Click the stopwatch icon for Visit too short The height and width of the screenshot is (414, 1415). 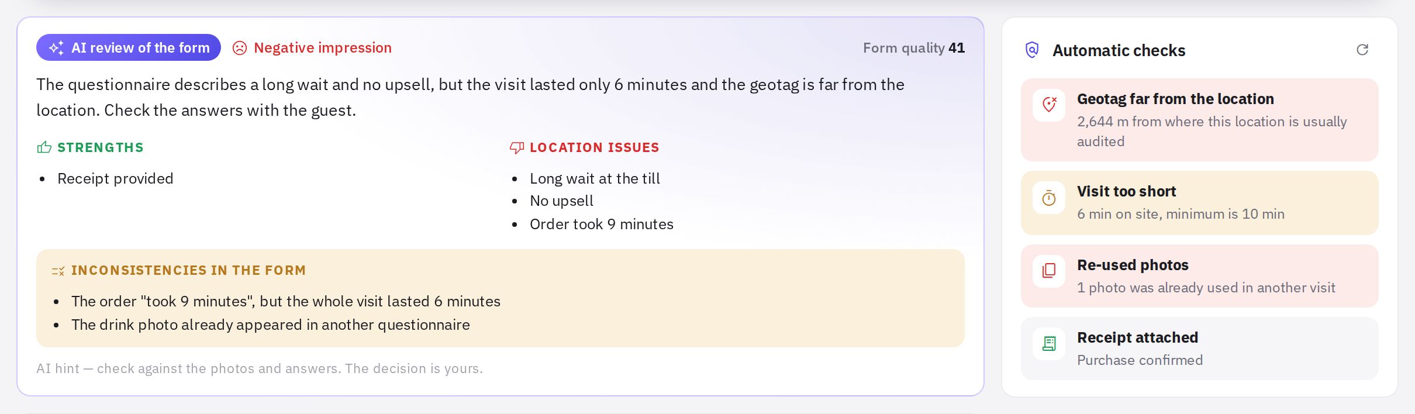click(1050, 198)
